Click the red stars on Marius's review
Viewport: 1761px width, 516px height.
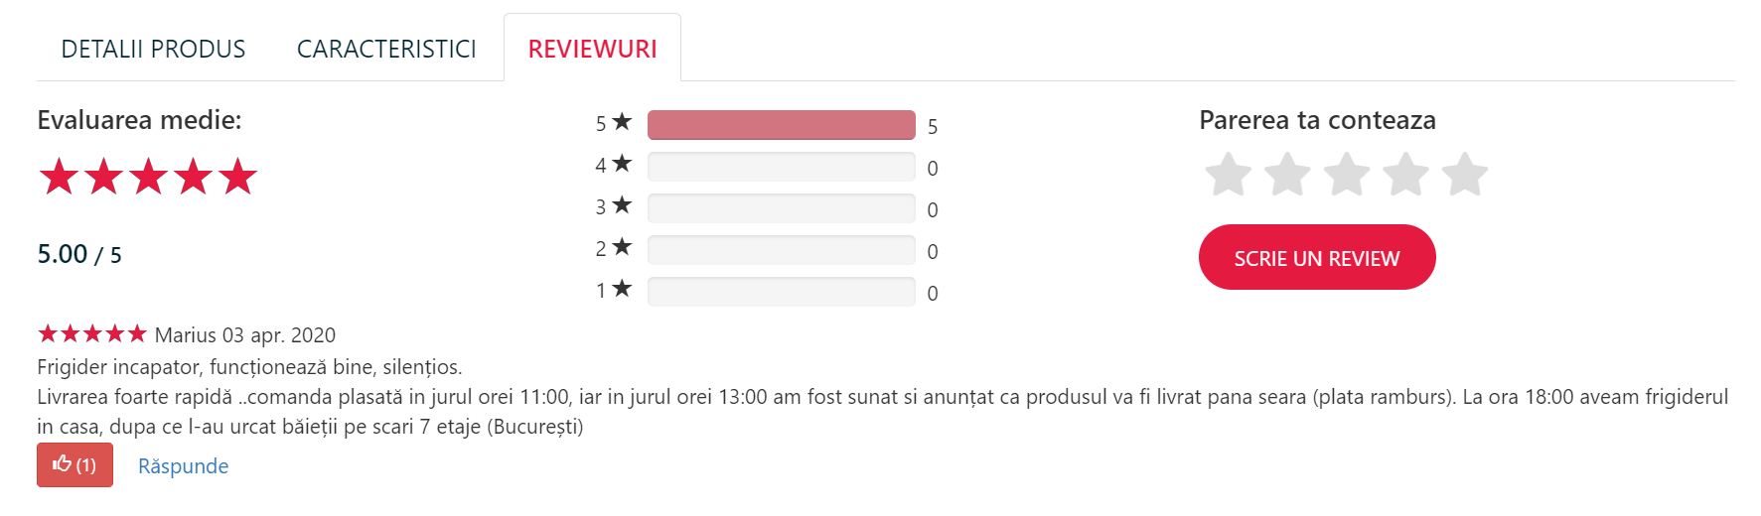click(92, 333)
